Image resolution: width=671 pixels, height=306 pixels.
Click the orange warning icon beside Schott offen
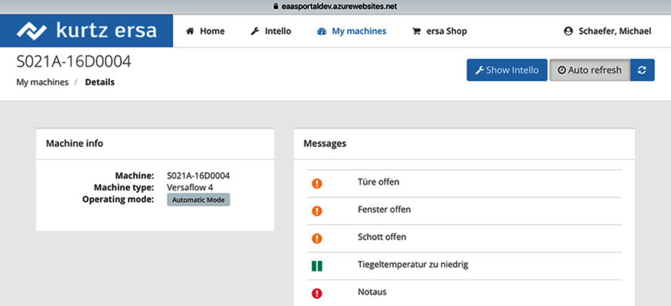point(317,238)
